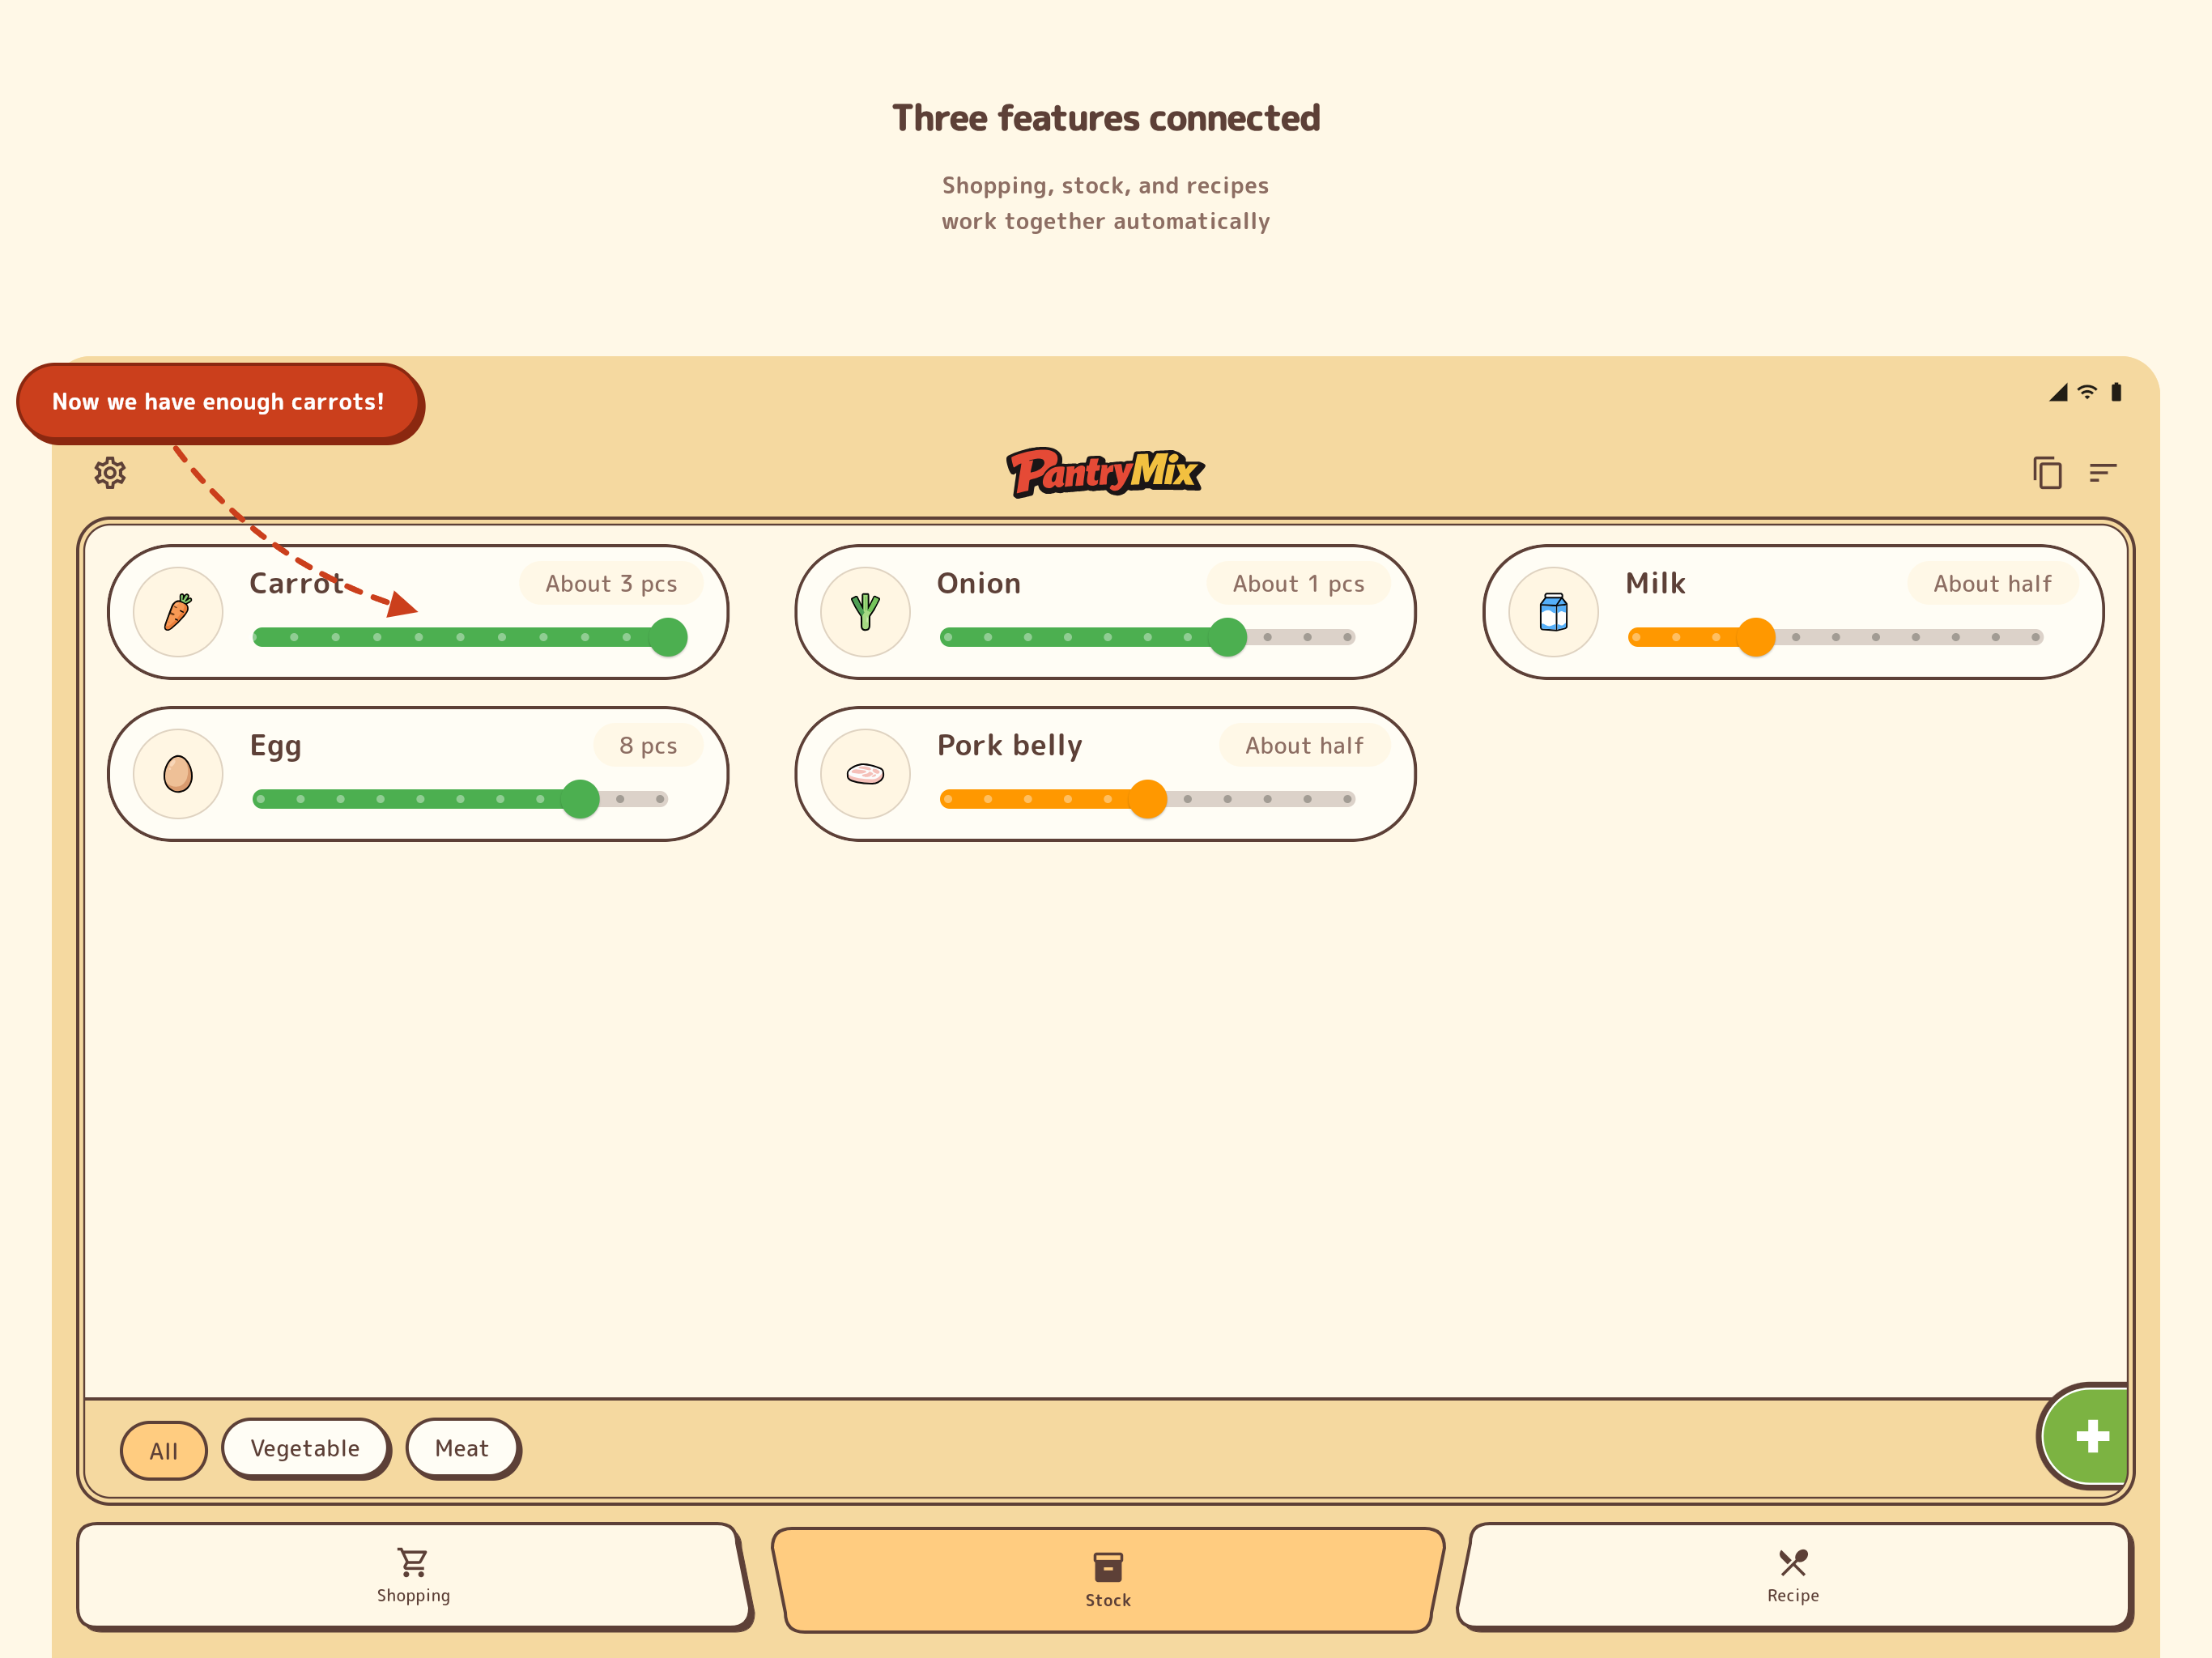Click the Carrot quantity slider handle
2212x1658 pixels.
[668, 637]
